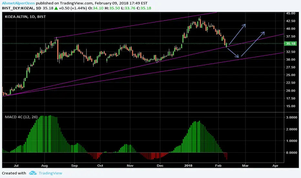Click the +0.50 (+1.44%) change value

click(x=73, y=8)
